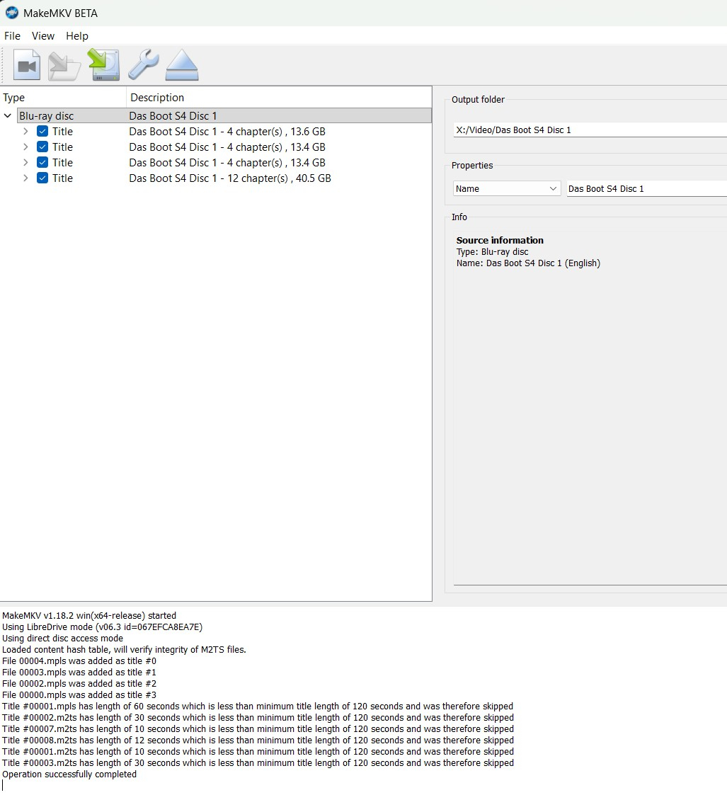The width and height of the screenshot is (727, 812).
Task: Toggle the first 13.4 GB title checkbox
Action: (x=42, y=147)
